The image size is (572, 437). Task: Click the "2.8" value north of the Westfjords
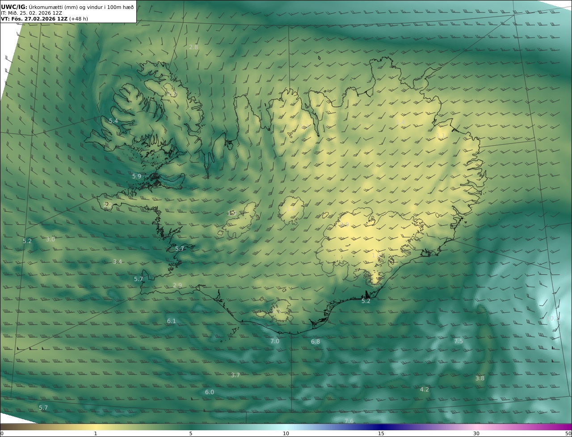click(x=193, y=47)
